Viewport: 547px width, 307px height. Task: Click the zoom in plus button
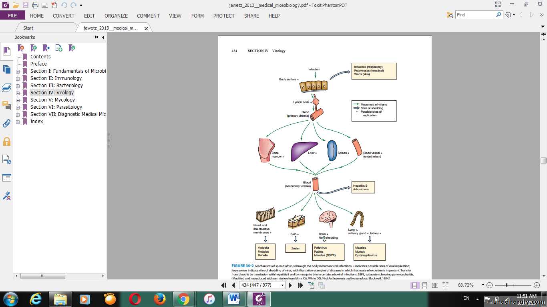click(x=537, y=285)
